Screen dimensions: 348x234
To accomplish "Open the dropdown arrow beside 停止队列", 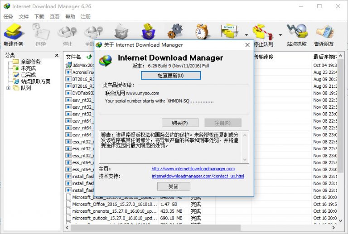I will pyautogui.click(x=280, y=35).
